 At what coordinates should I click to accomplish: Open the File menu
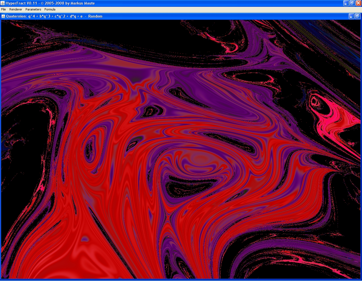[x=3, y=9]
